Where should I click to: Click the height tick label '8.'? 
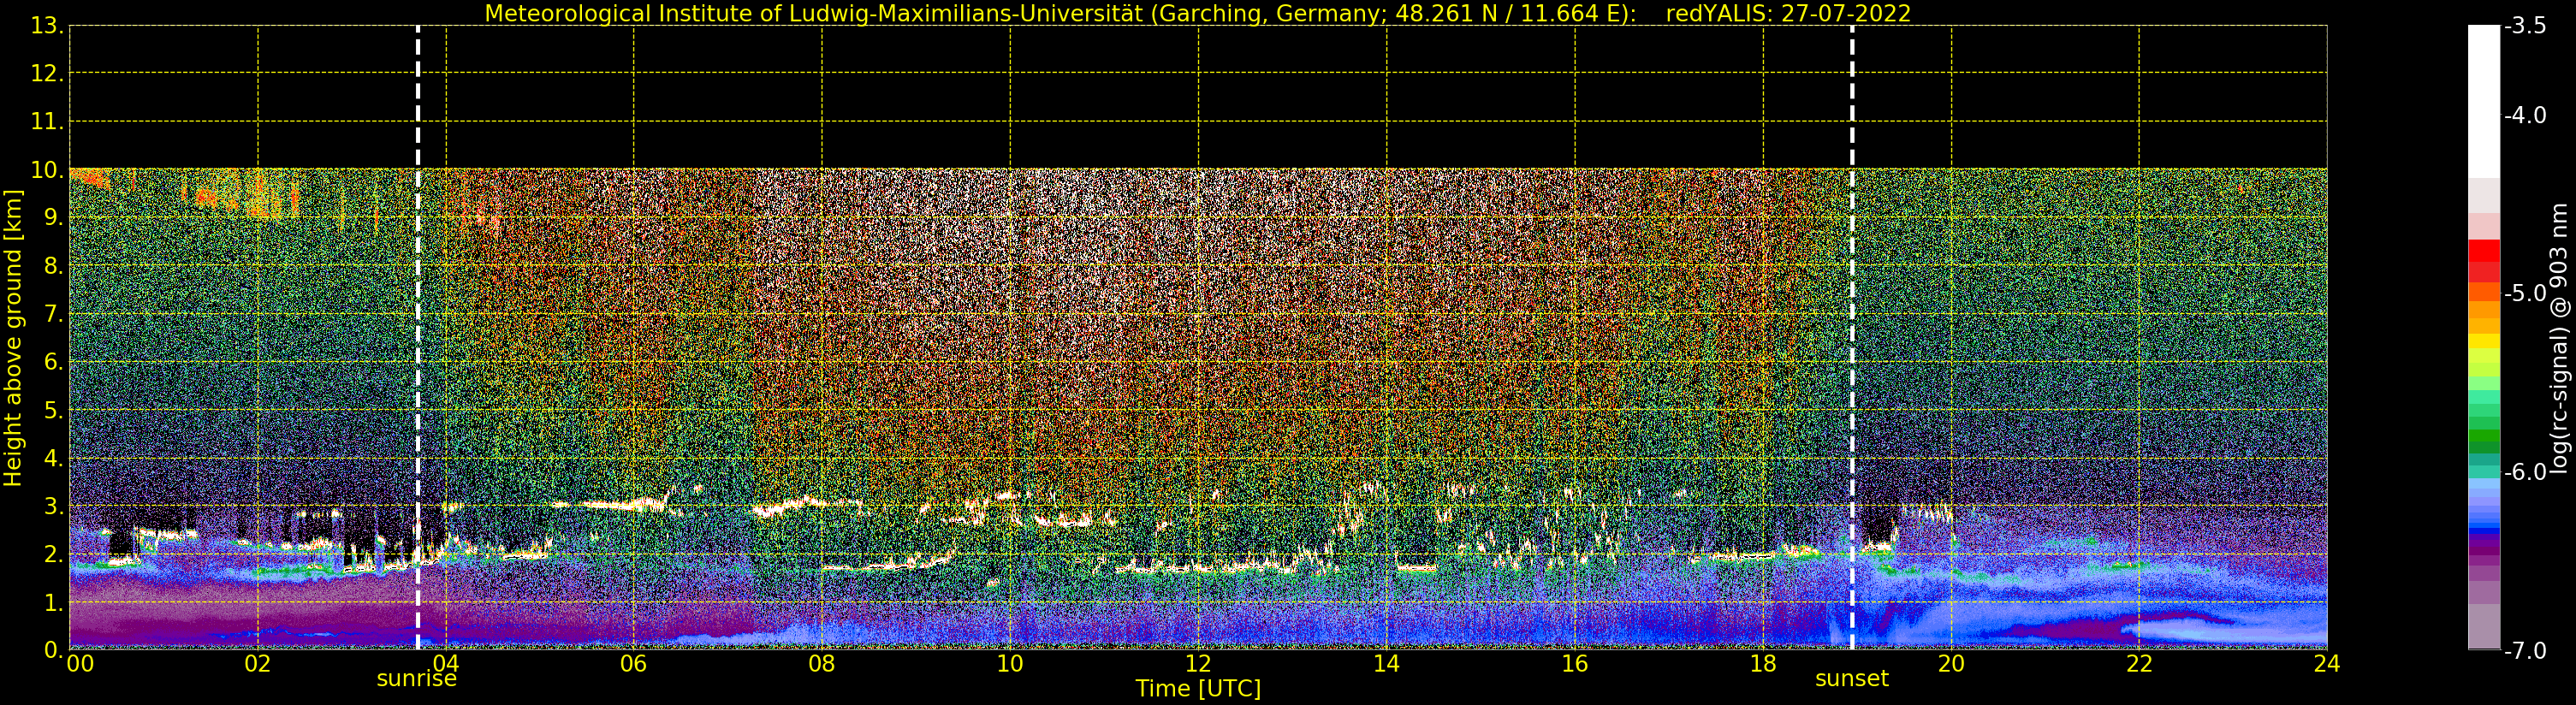tap(53, 266)
